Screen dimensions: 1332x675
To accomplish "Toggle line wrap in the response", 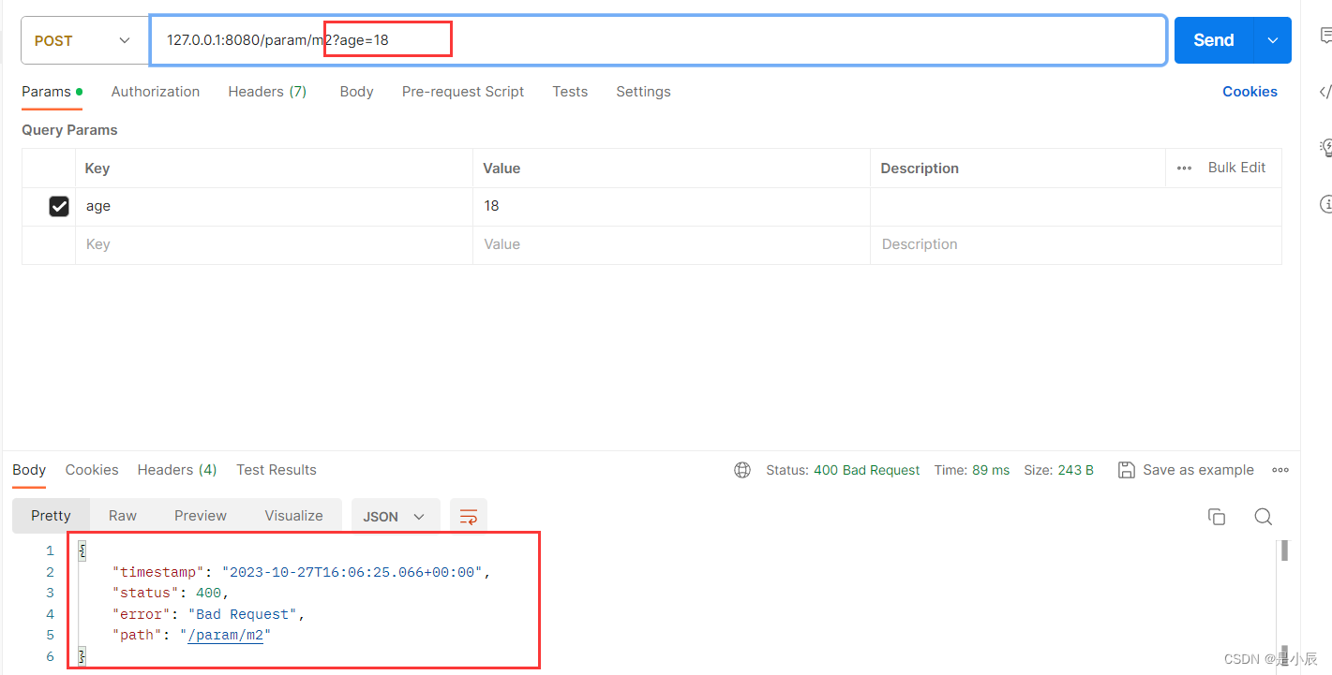I will [469, 516].
